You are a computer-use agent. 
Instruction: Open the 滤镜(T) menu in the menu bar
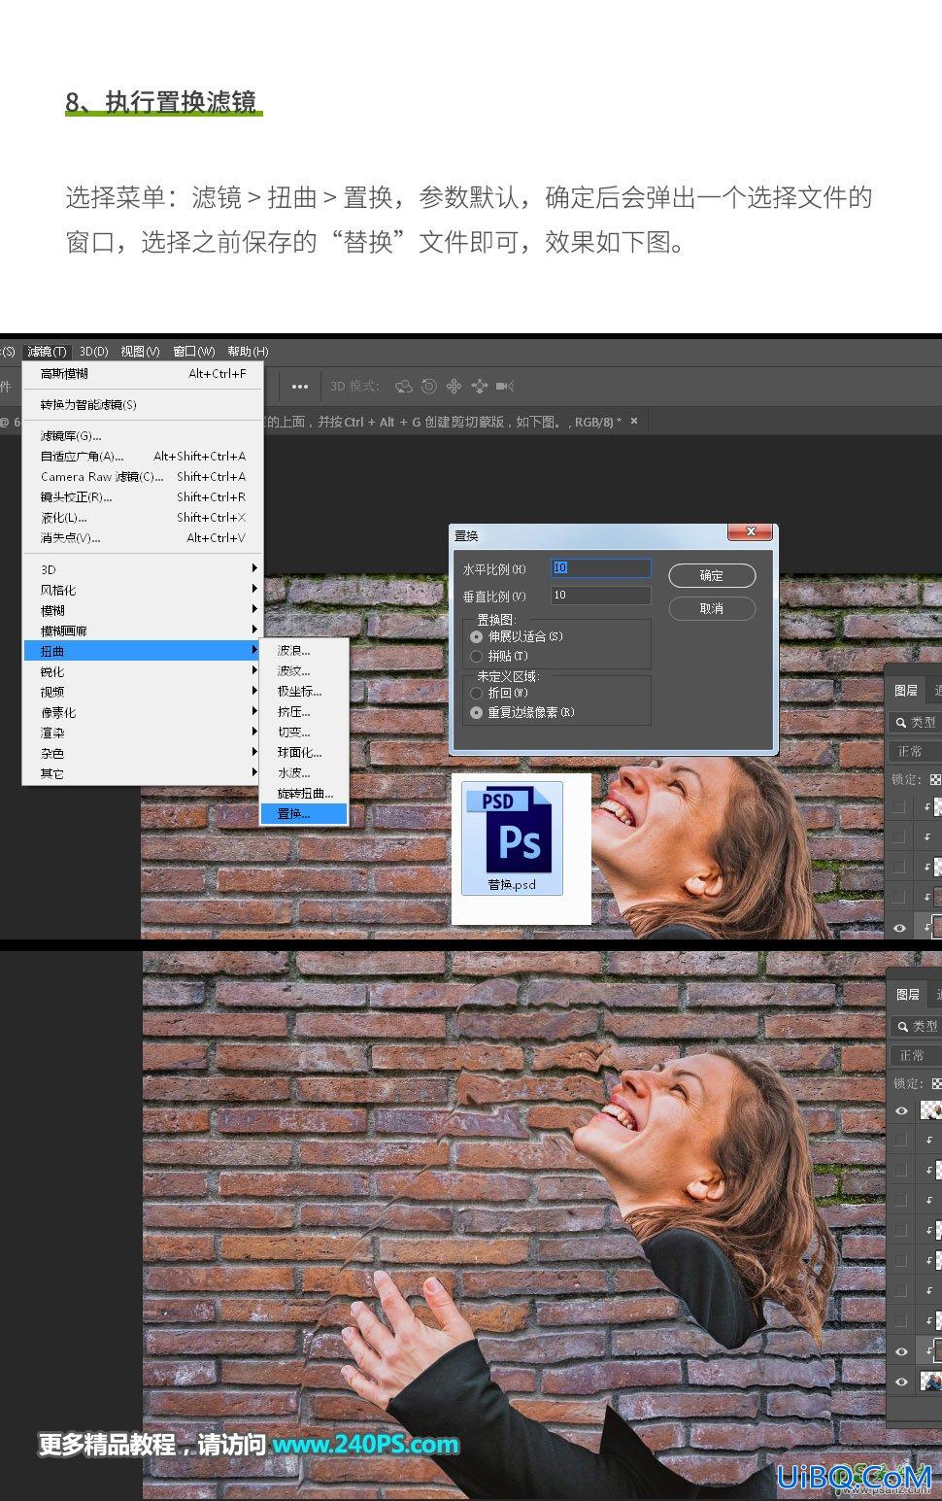pyautogui.click(x=47, y=351)
